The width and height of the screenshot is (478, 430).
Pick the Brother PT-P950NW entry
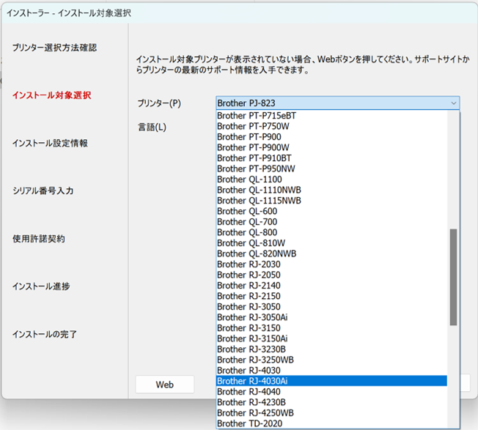[331, 168]
